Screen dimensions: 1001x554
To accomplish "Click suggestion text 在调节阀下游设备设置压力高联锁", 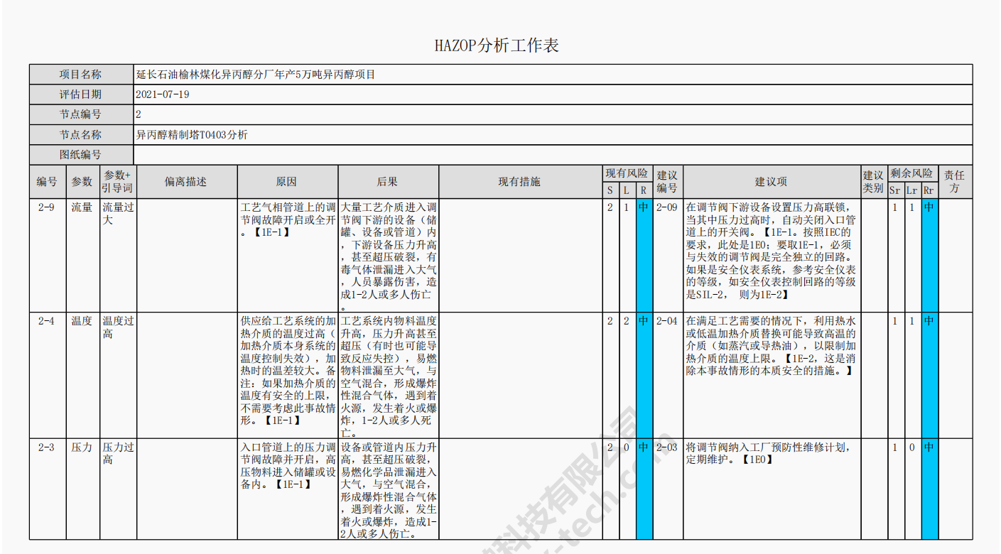I will [x=772, y=254].
